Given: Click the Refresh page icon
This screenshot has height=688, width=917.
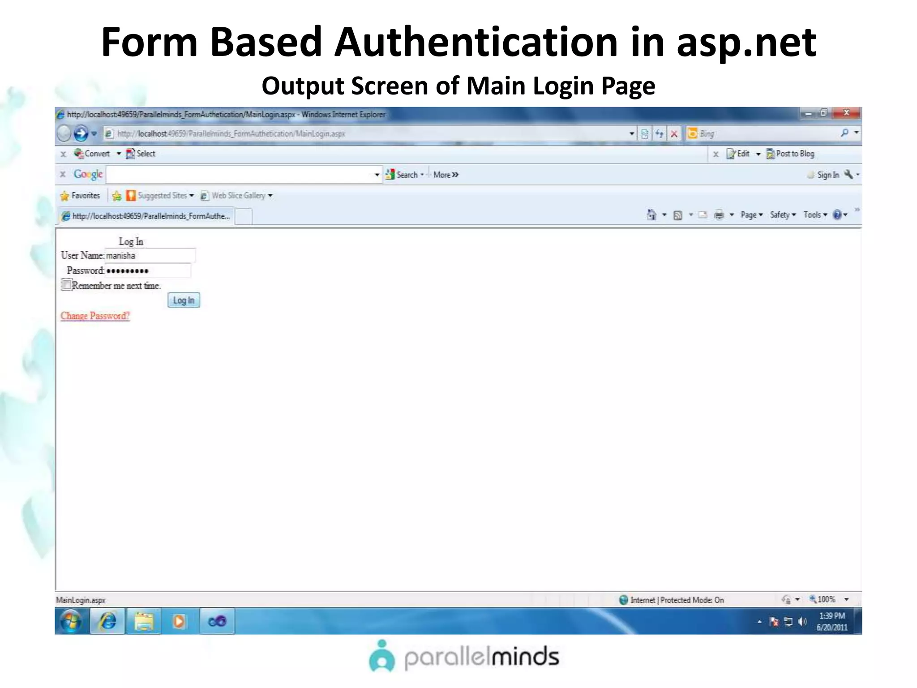Looking at the screenshot, I should pos(660,133).
